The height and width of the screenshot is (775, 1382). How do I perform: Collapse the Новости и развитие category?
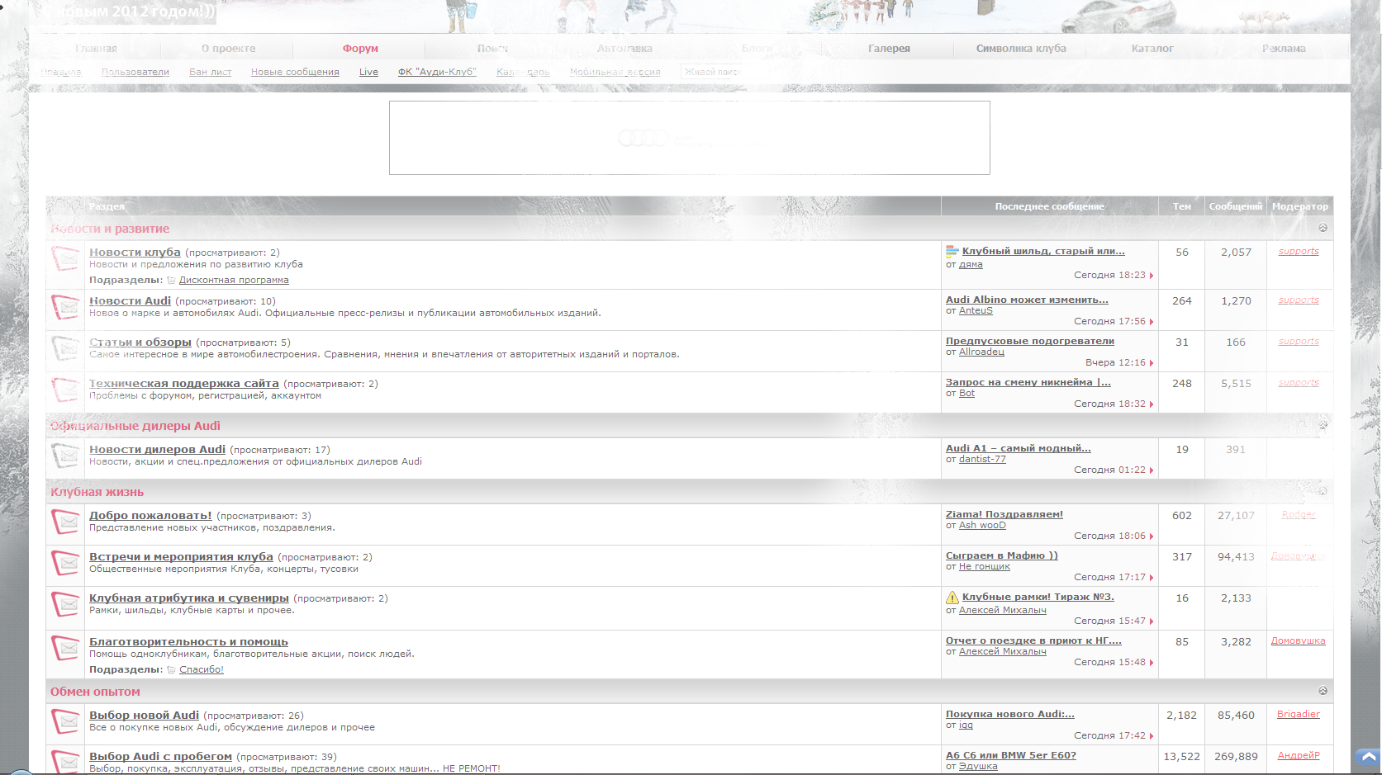coord(1323,228)
